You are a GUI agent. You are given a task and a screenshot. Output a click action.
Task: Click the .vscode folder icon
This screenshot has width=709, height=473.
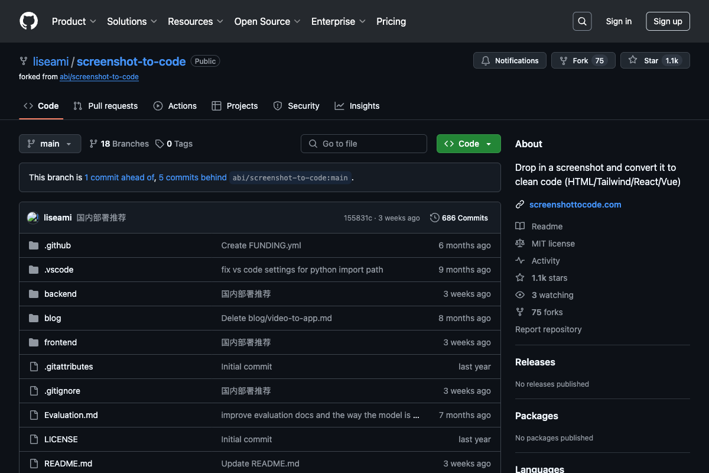pyautogui.click(x=34, y=270)
